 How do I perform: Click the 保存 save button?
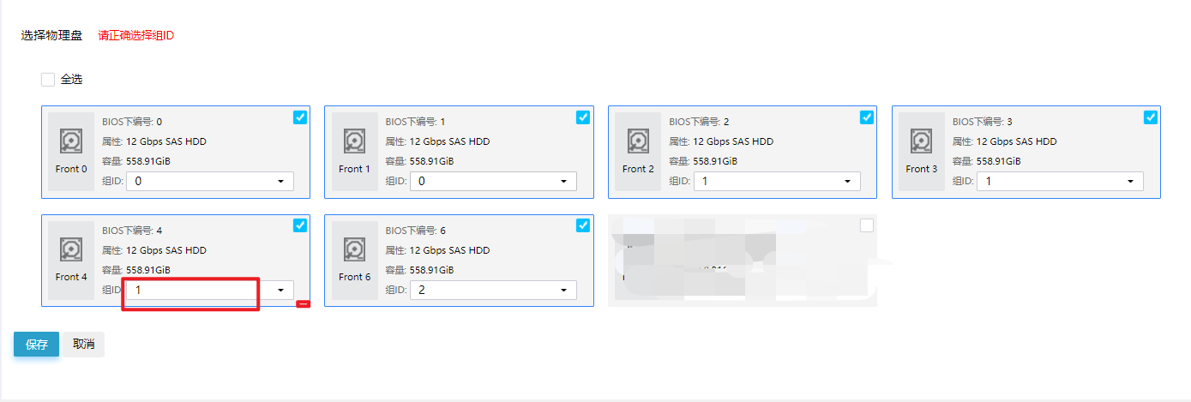point(37,345)
